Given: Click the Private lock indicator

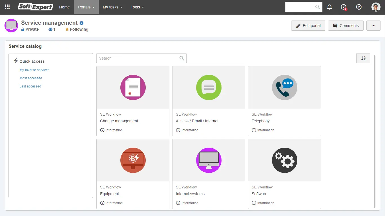Looking at the screenshot, I should click(30, 29).
